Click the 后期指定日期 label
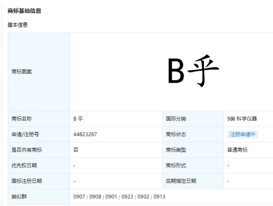 tap(181, 181)
